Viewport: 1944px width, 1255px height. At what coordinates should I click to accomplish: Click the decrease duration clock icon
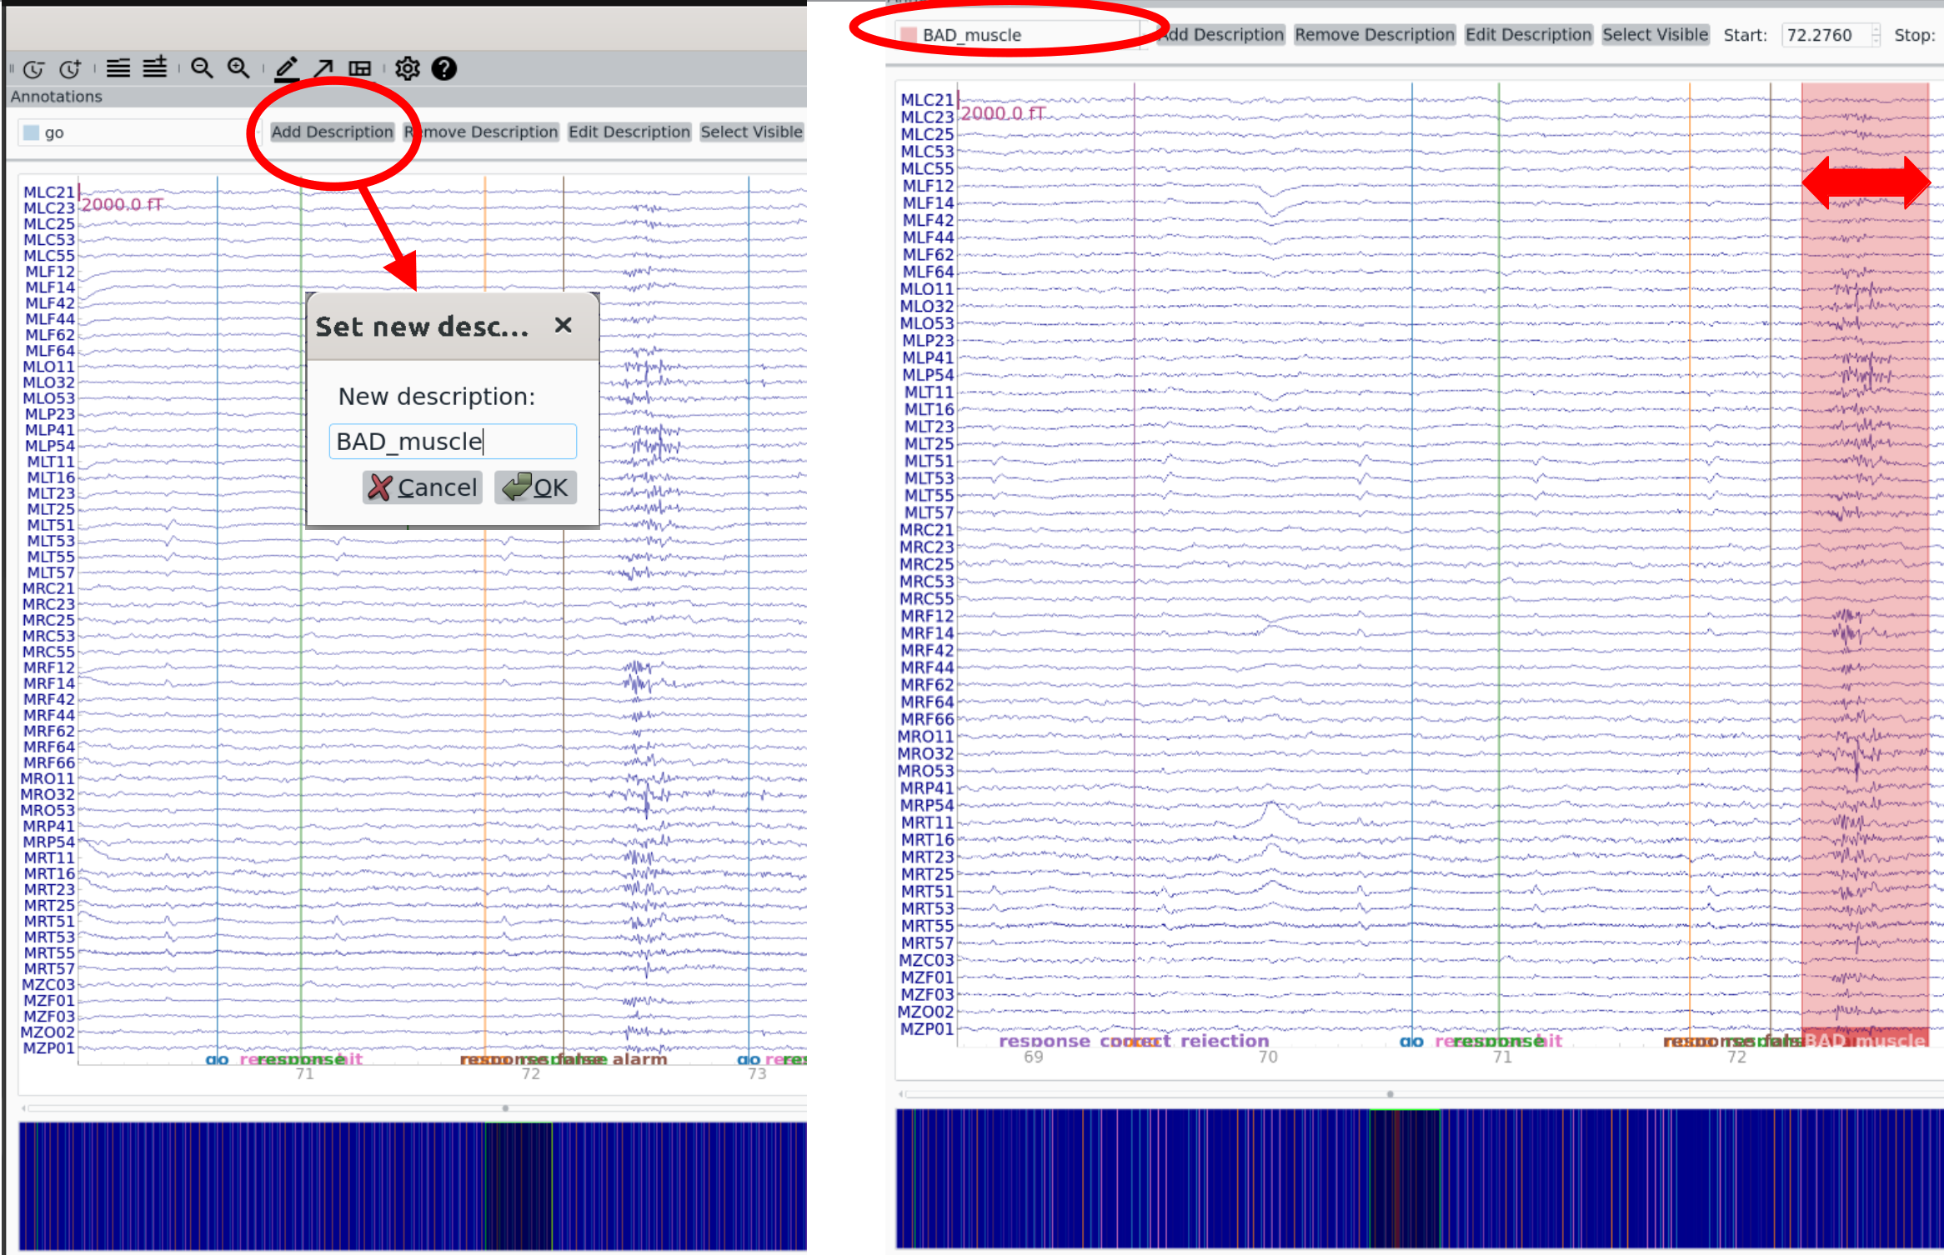tap(33, 69)
